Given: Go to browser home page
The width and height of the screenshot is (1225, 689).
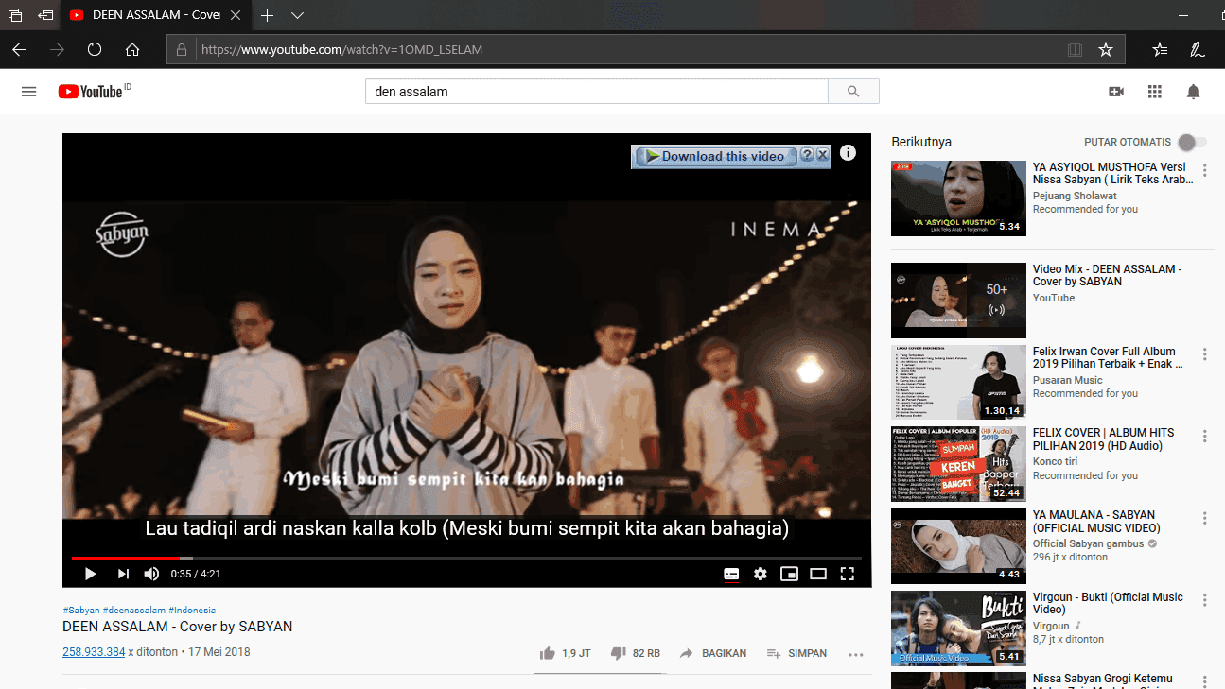Looking at the screenshot, I should (132, 49).
